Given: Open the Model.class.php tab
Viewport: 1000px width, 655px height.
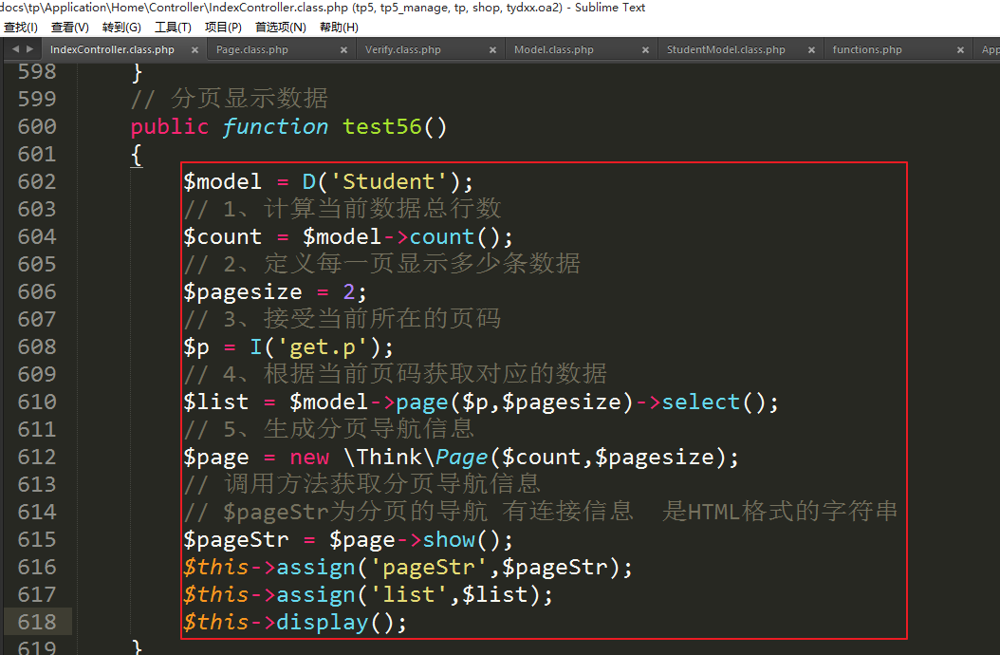Looking at the screenshot, I should [x=554, y=49].
